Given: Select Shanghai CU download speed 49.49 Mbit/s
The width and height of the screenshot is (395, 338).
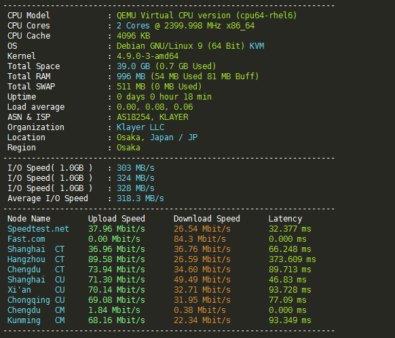Looking at the screenshot, I should pos(202,280).
